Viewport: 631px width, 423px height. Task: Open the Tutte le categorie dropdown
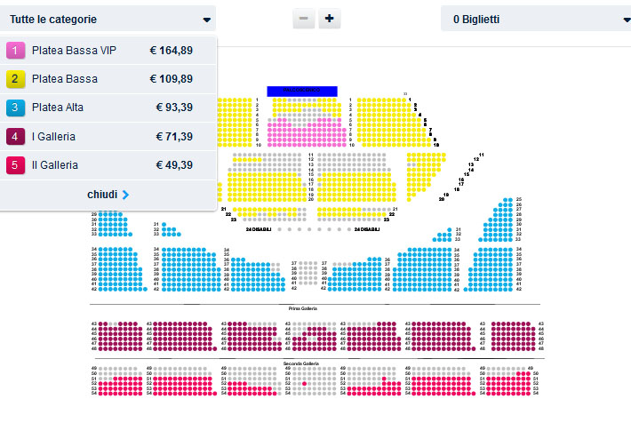108,19
